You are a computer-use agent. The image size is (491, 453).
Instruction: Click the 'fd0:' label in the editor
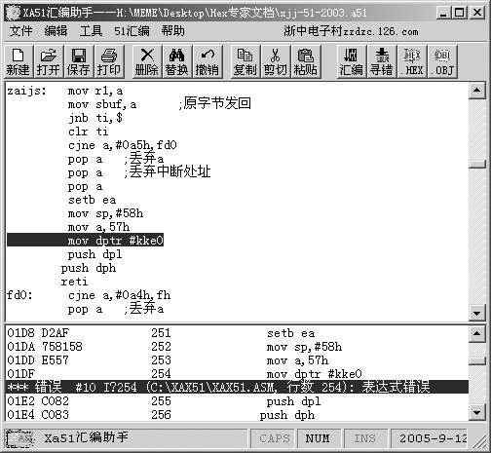[x=19, y=295]
